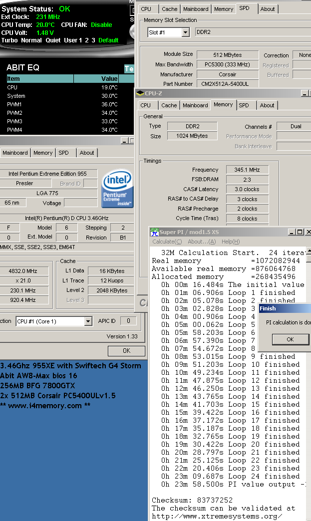Click the Module Size 512 MBytes field
This screenshot has height=521, width=311.
pyautogui.click(x=228, y=55)
